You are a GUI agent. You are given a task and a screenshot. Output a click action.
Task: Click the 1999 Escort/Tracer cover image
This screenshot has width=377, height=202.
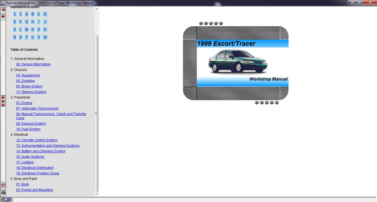coord(236,63)
